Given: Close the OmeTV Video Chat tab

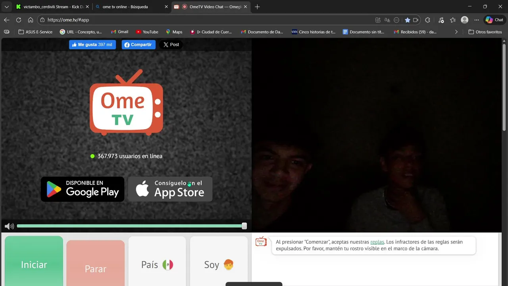Looking at the screenshot, I should pyautogui.click(x=245, y=7).
